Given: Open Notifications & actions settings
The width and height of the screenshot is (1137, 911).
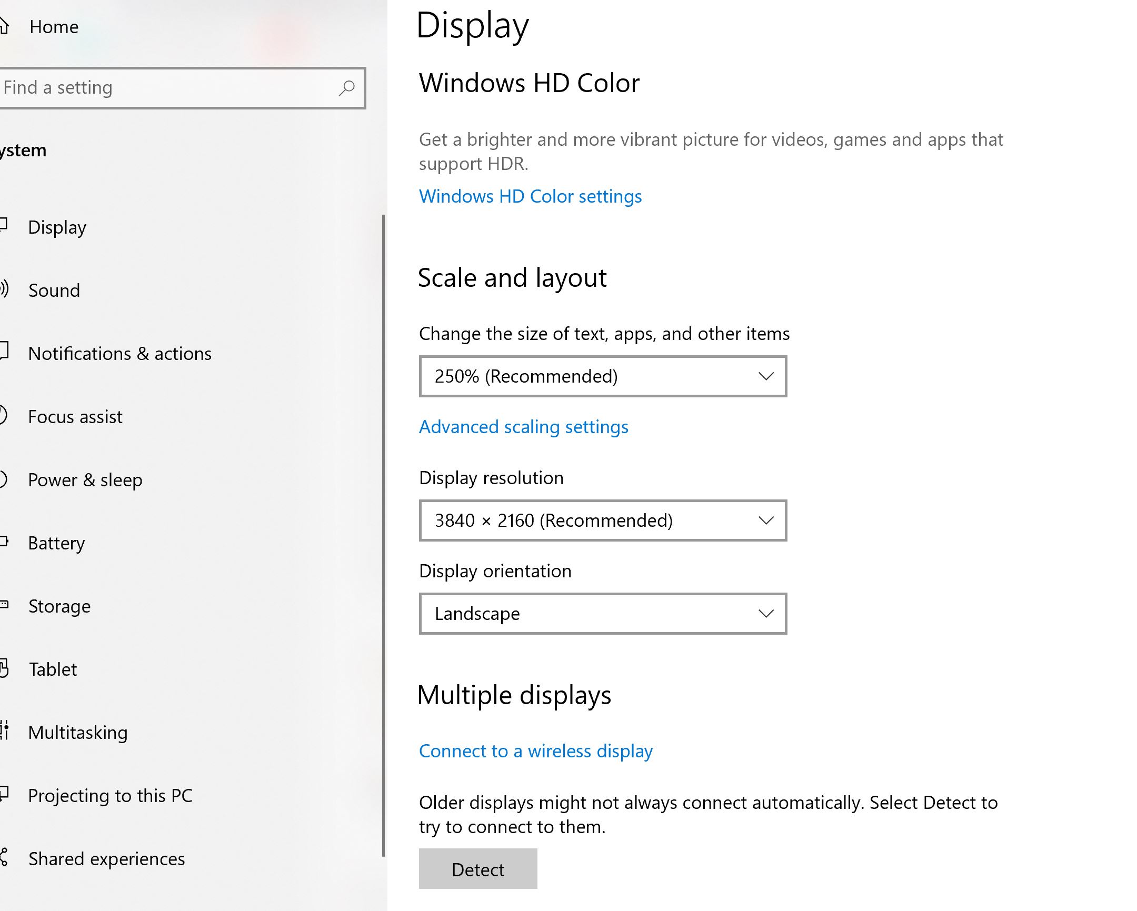Looking at the screenshot, I should point(119,354).
